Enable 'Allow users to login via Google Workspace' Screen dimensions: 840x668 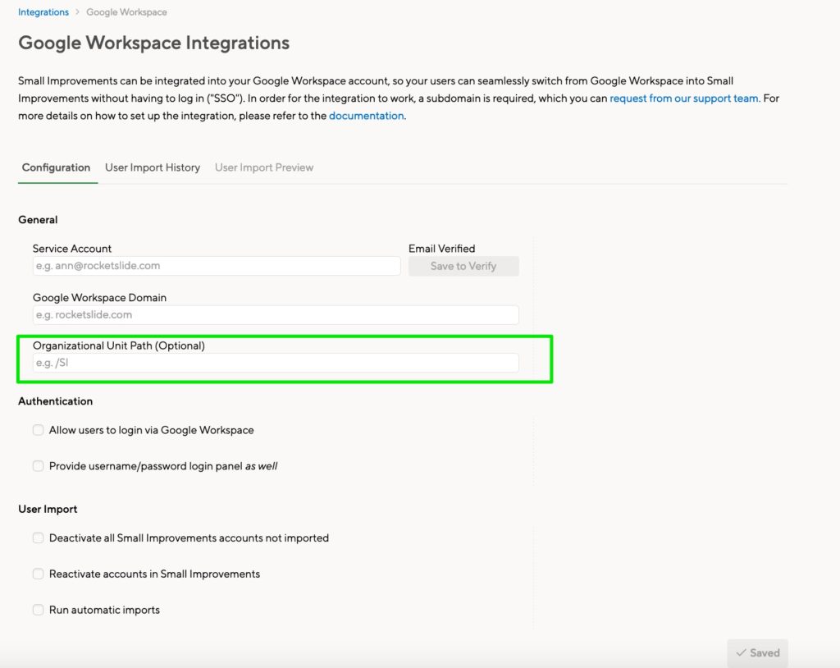[38, 430]
